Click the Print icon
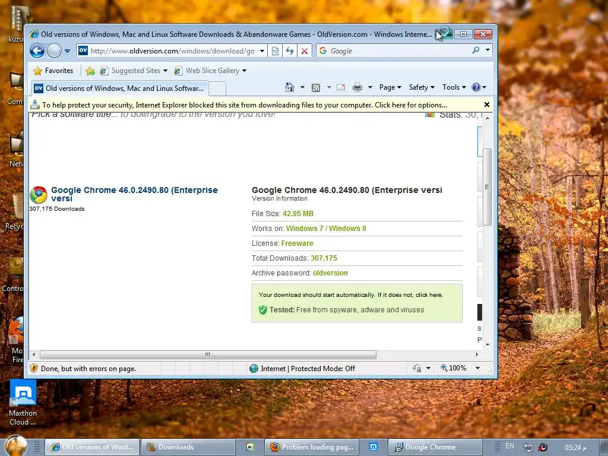Viewport: 608px width, 456px height. click(x=357, y=87)
